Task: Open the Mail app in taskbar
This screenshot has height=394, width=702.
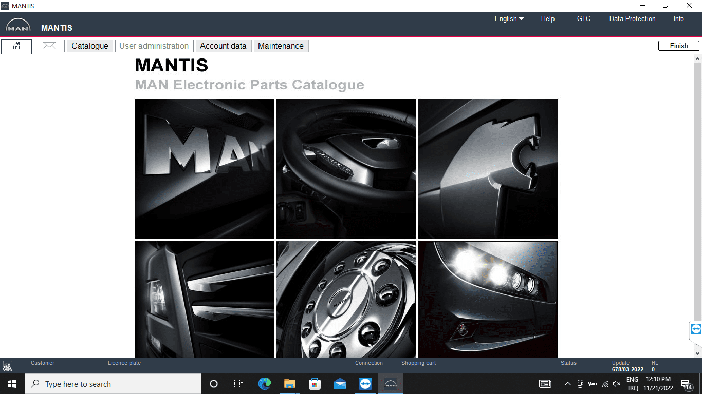Action: (340, 384)
